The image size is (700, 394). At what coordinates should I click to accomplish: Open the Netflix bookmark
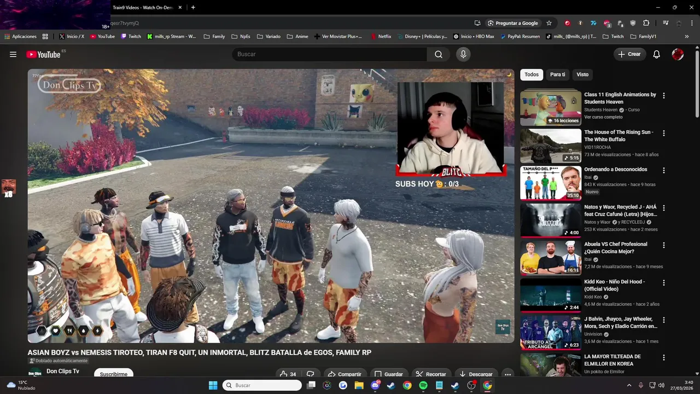click(x=381, y=37)
